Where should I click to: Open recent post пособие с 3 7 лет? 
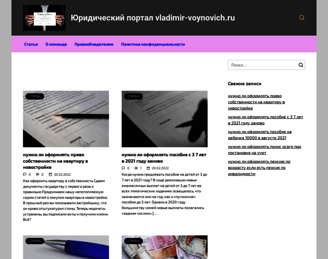(x=265, y=120)
